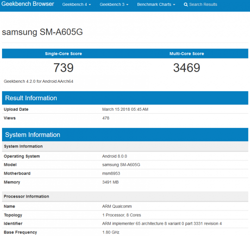
Task: Select the date March 15 2018 05:45 AM
Action: [x=125, y=109]
